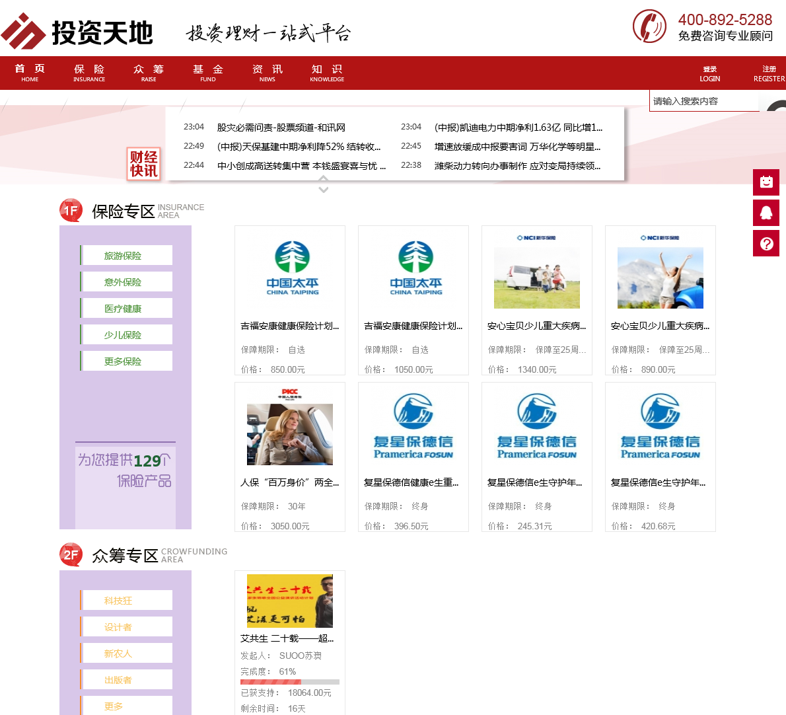Open title 艾共生 二十载——超...
The width and height of the screenshot is (786, 715).
(287, 638)
